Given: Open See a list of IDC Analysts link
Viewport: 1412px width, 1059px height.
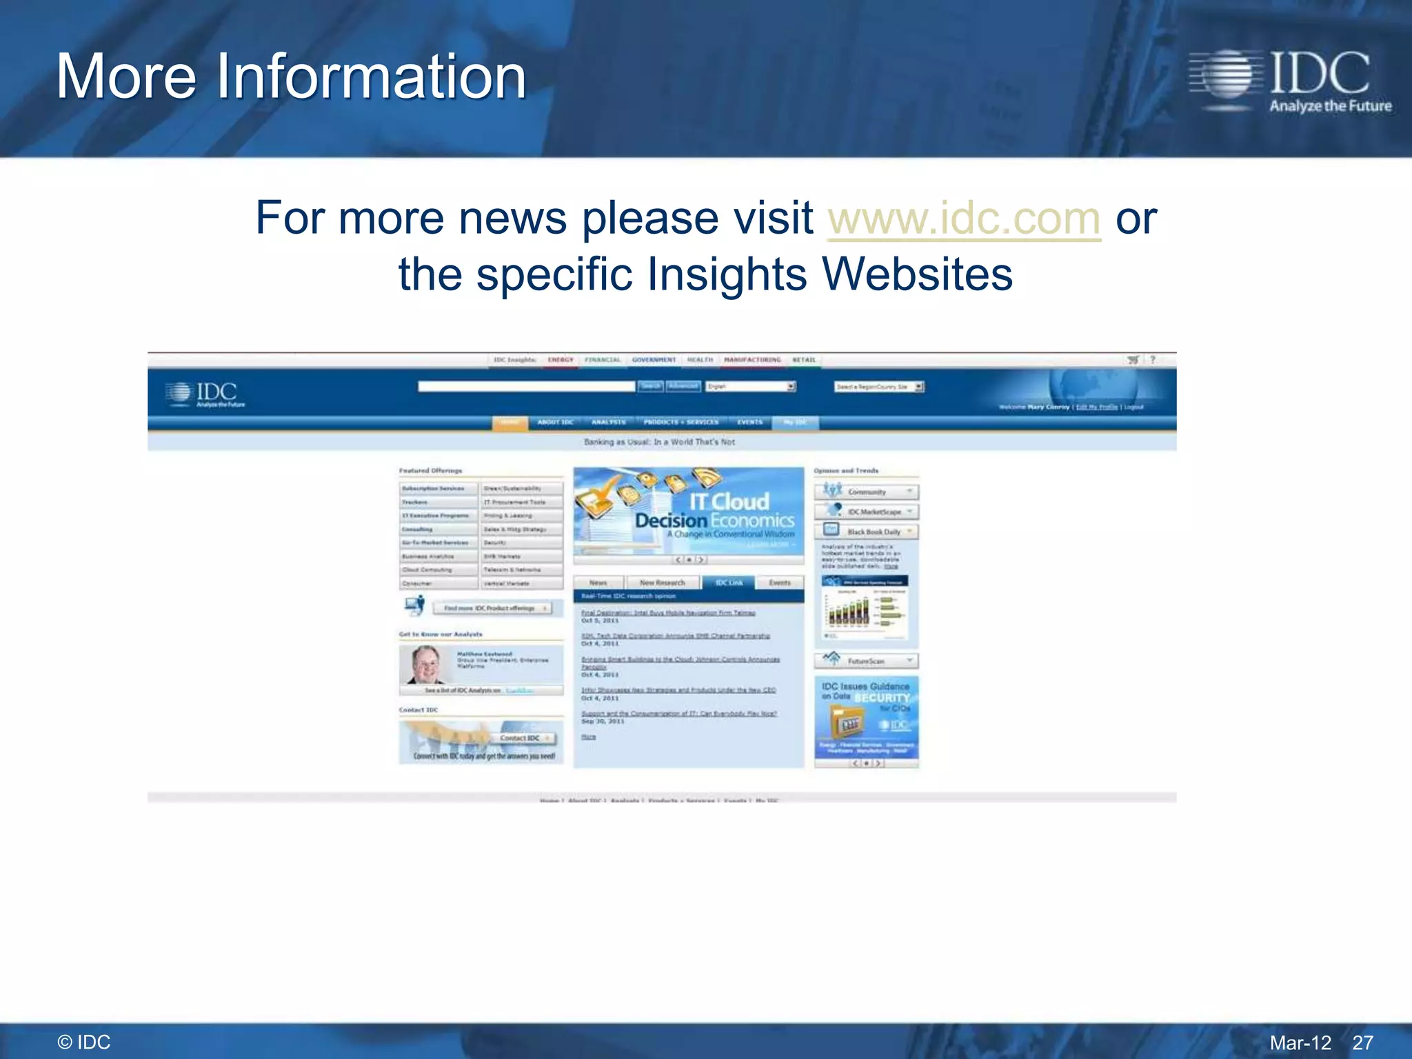Looking at the screenshot, I should (x=481, y=690).
